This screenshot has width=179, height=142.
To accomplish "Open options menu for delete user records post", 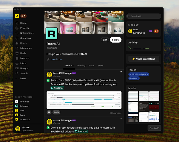I will (x=121, y=119).
